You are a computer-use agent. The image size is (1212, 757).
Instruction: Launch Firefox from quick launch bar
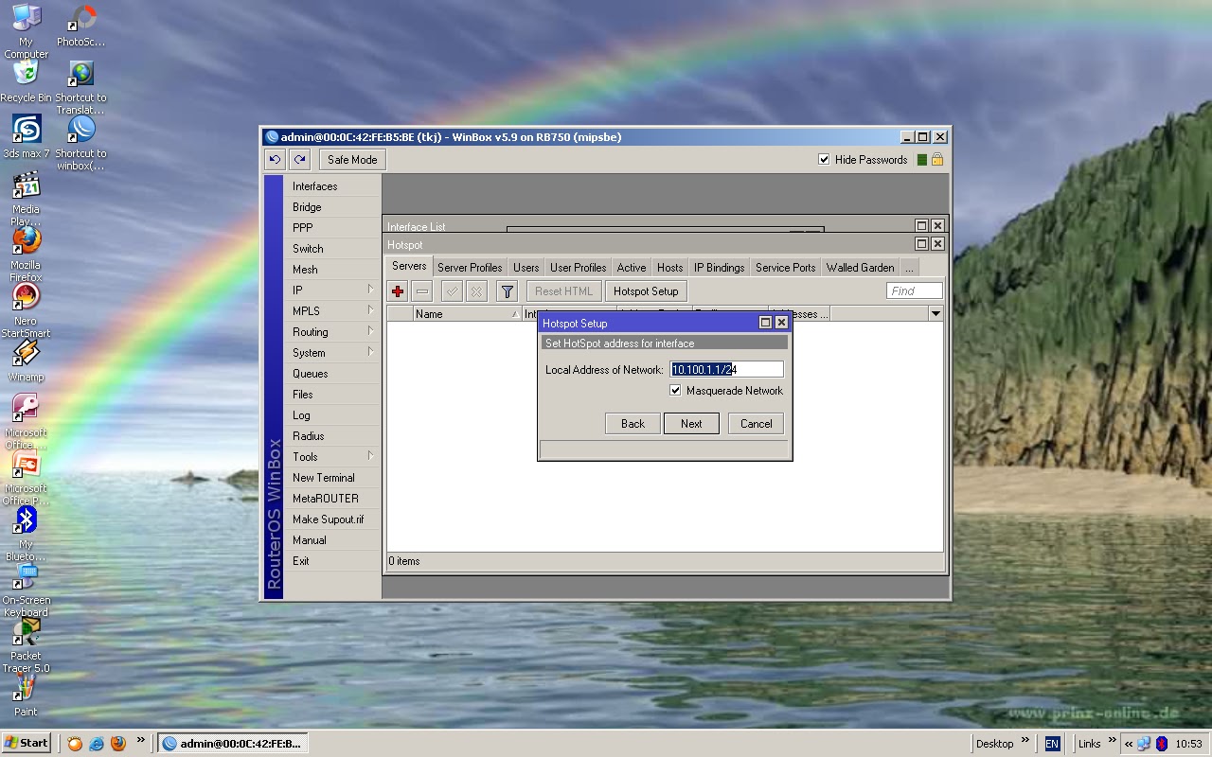click(x=118, y=744)
